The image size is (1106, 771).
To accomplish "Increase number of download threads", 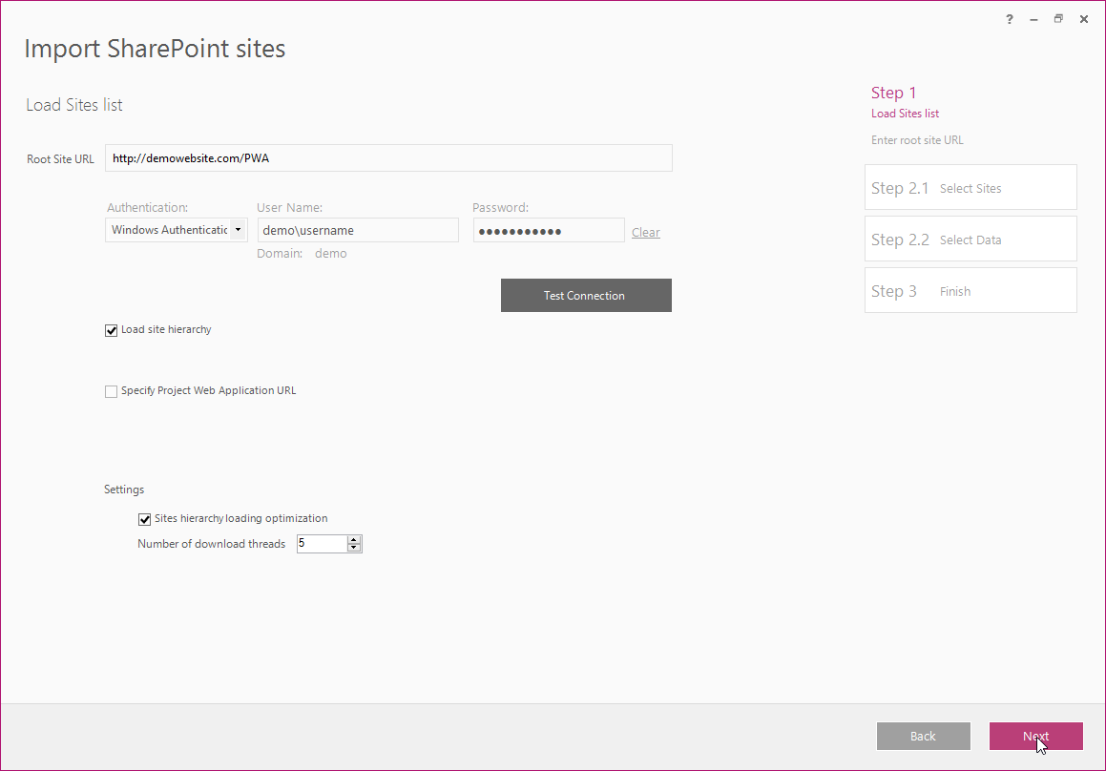I will (x=354, y=539).
